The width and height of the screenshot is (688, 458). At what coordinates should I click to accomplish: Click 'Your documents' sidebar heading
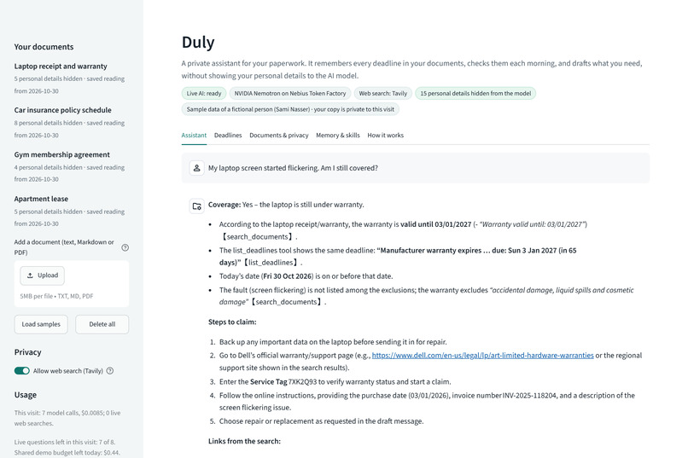pyautogui.click(x=44, y=47)
